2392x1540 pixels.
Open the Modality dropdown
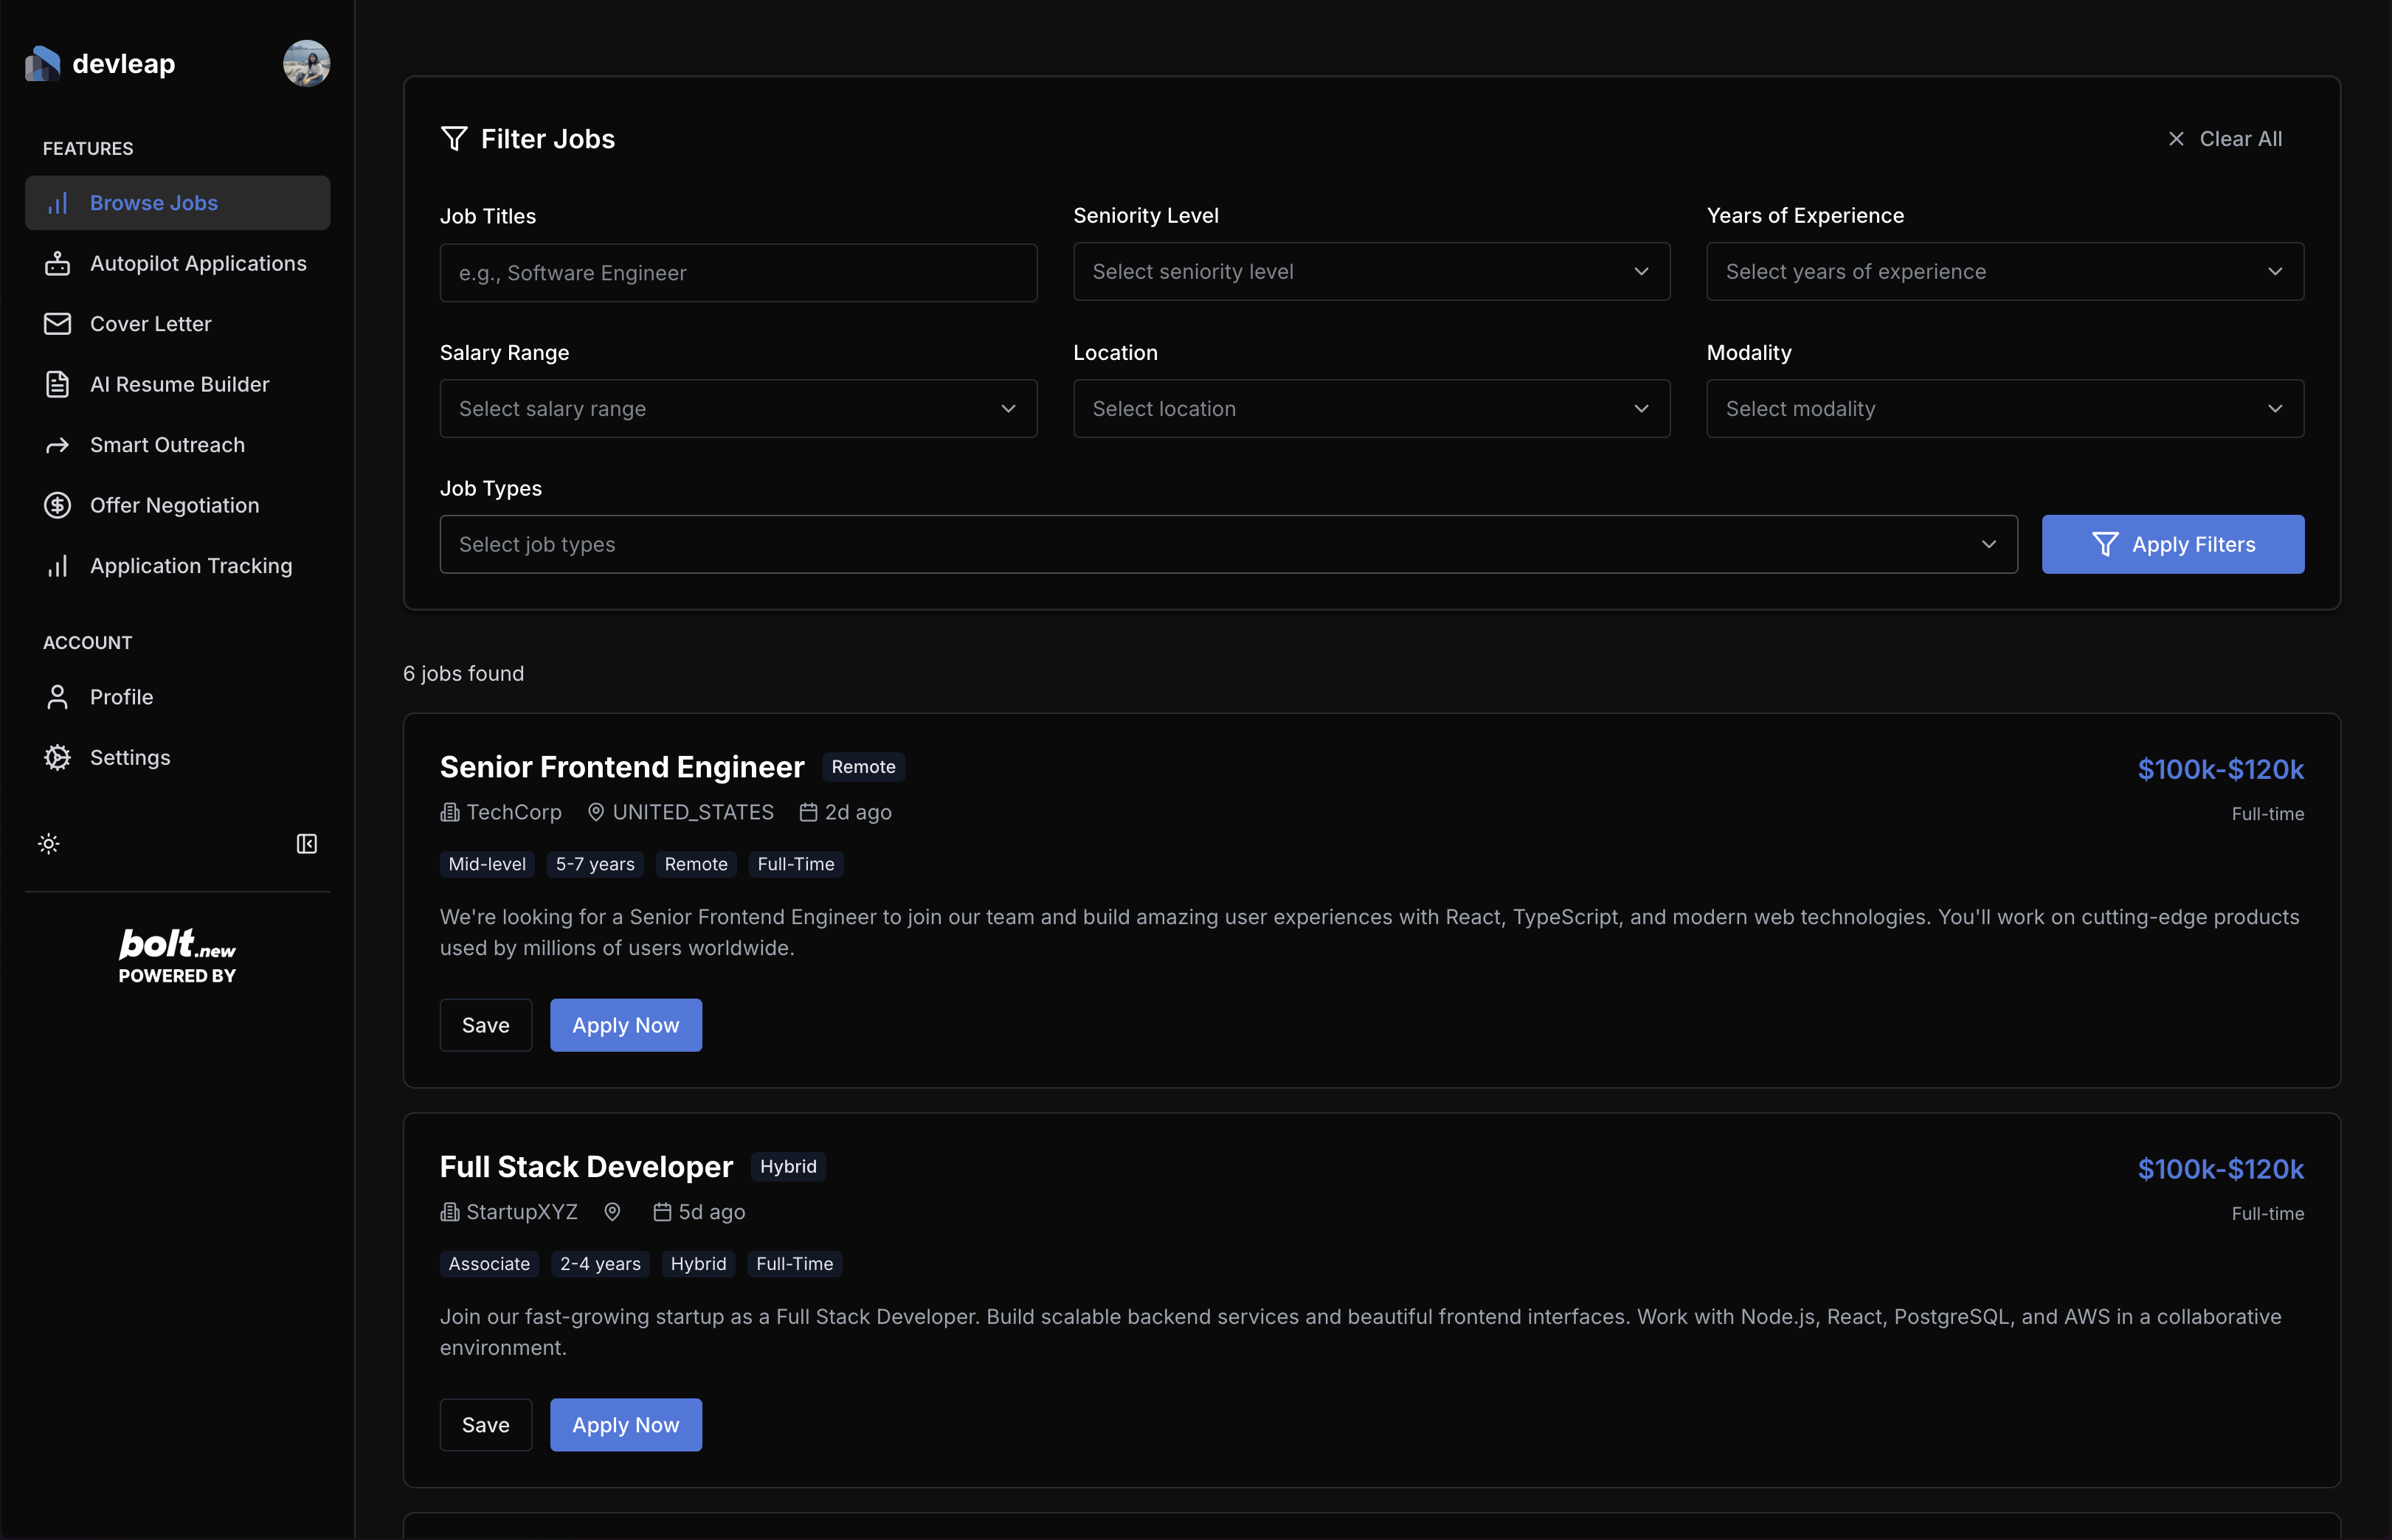point(2004,409)
